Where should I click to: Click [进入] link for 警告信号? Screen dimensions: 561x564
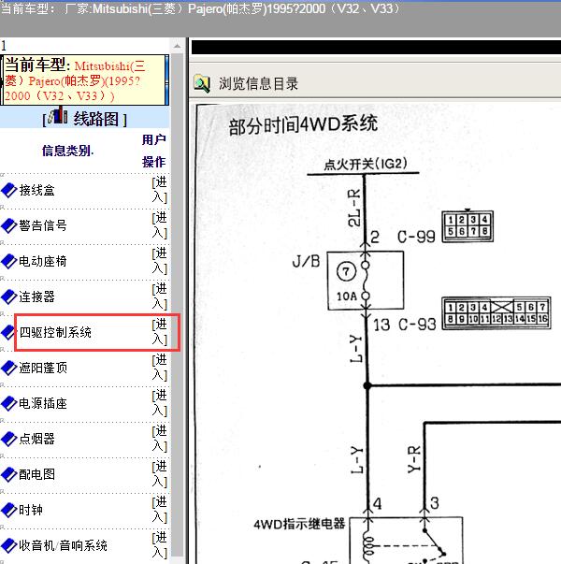[160, 225]
